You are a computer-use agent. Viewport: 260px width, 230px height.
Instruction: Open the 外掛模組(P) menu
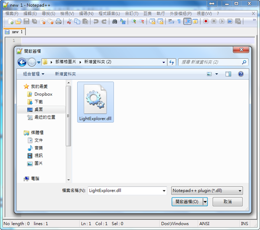click(181, 13)
